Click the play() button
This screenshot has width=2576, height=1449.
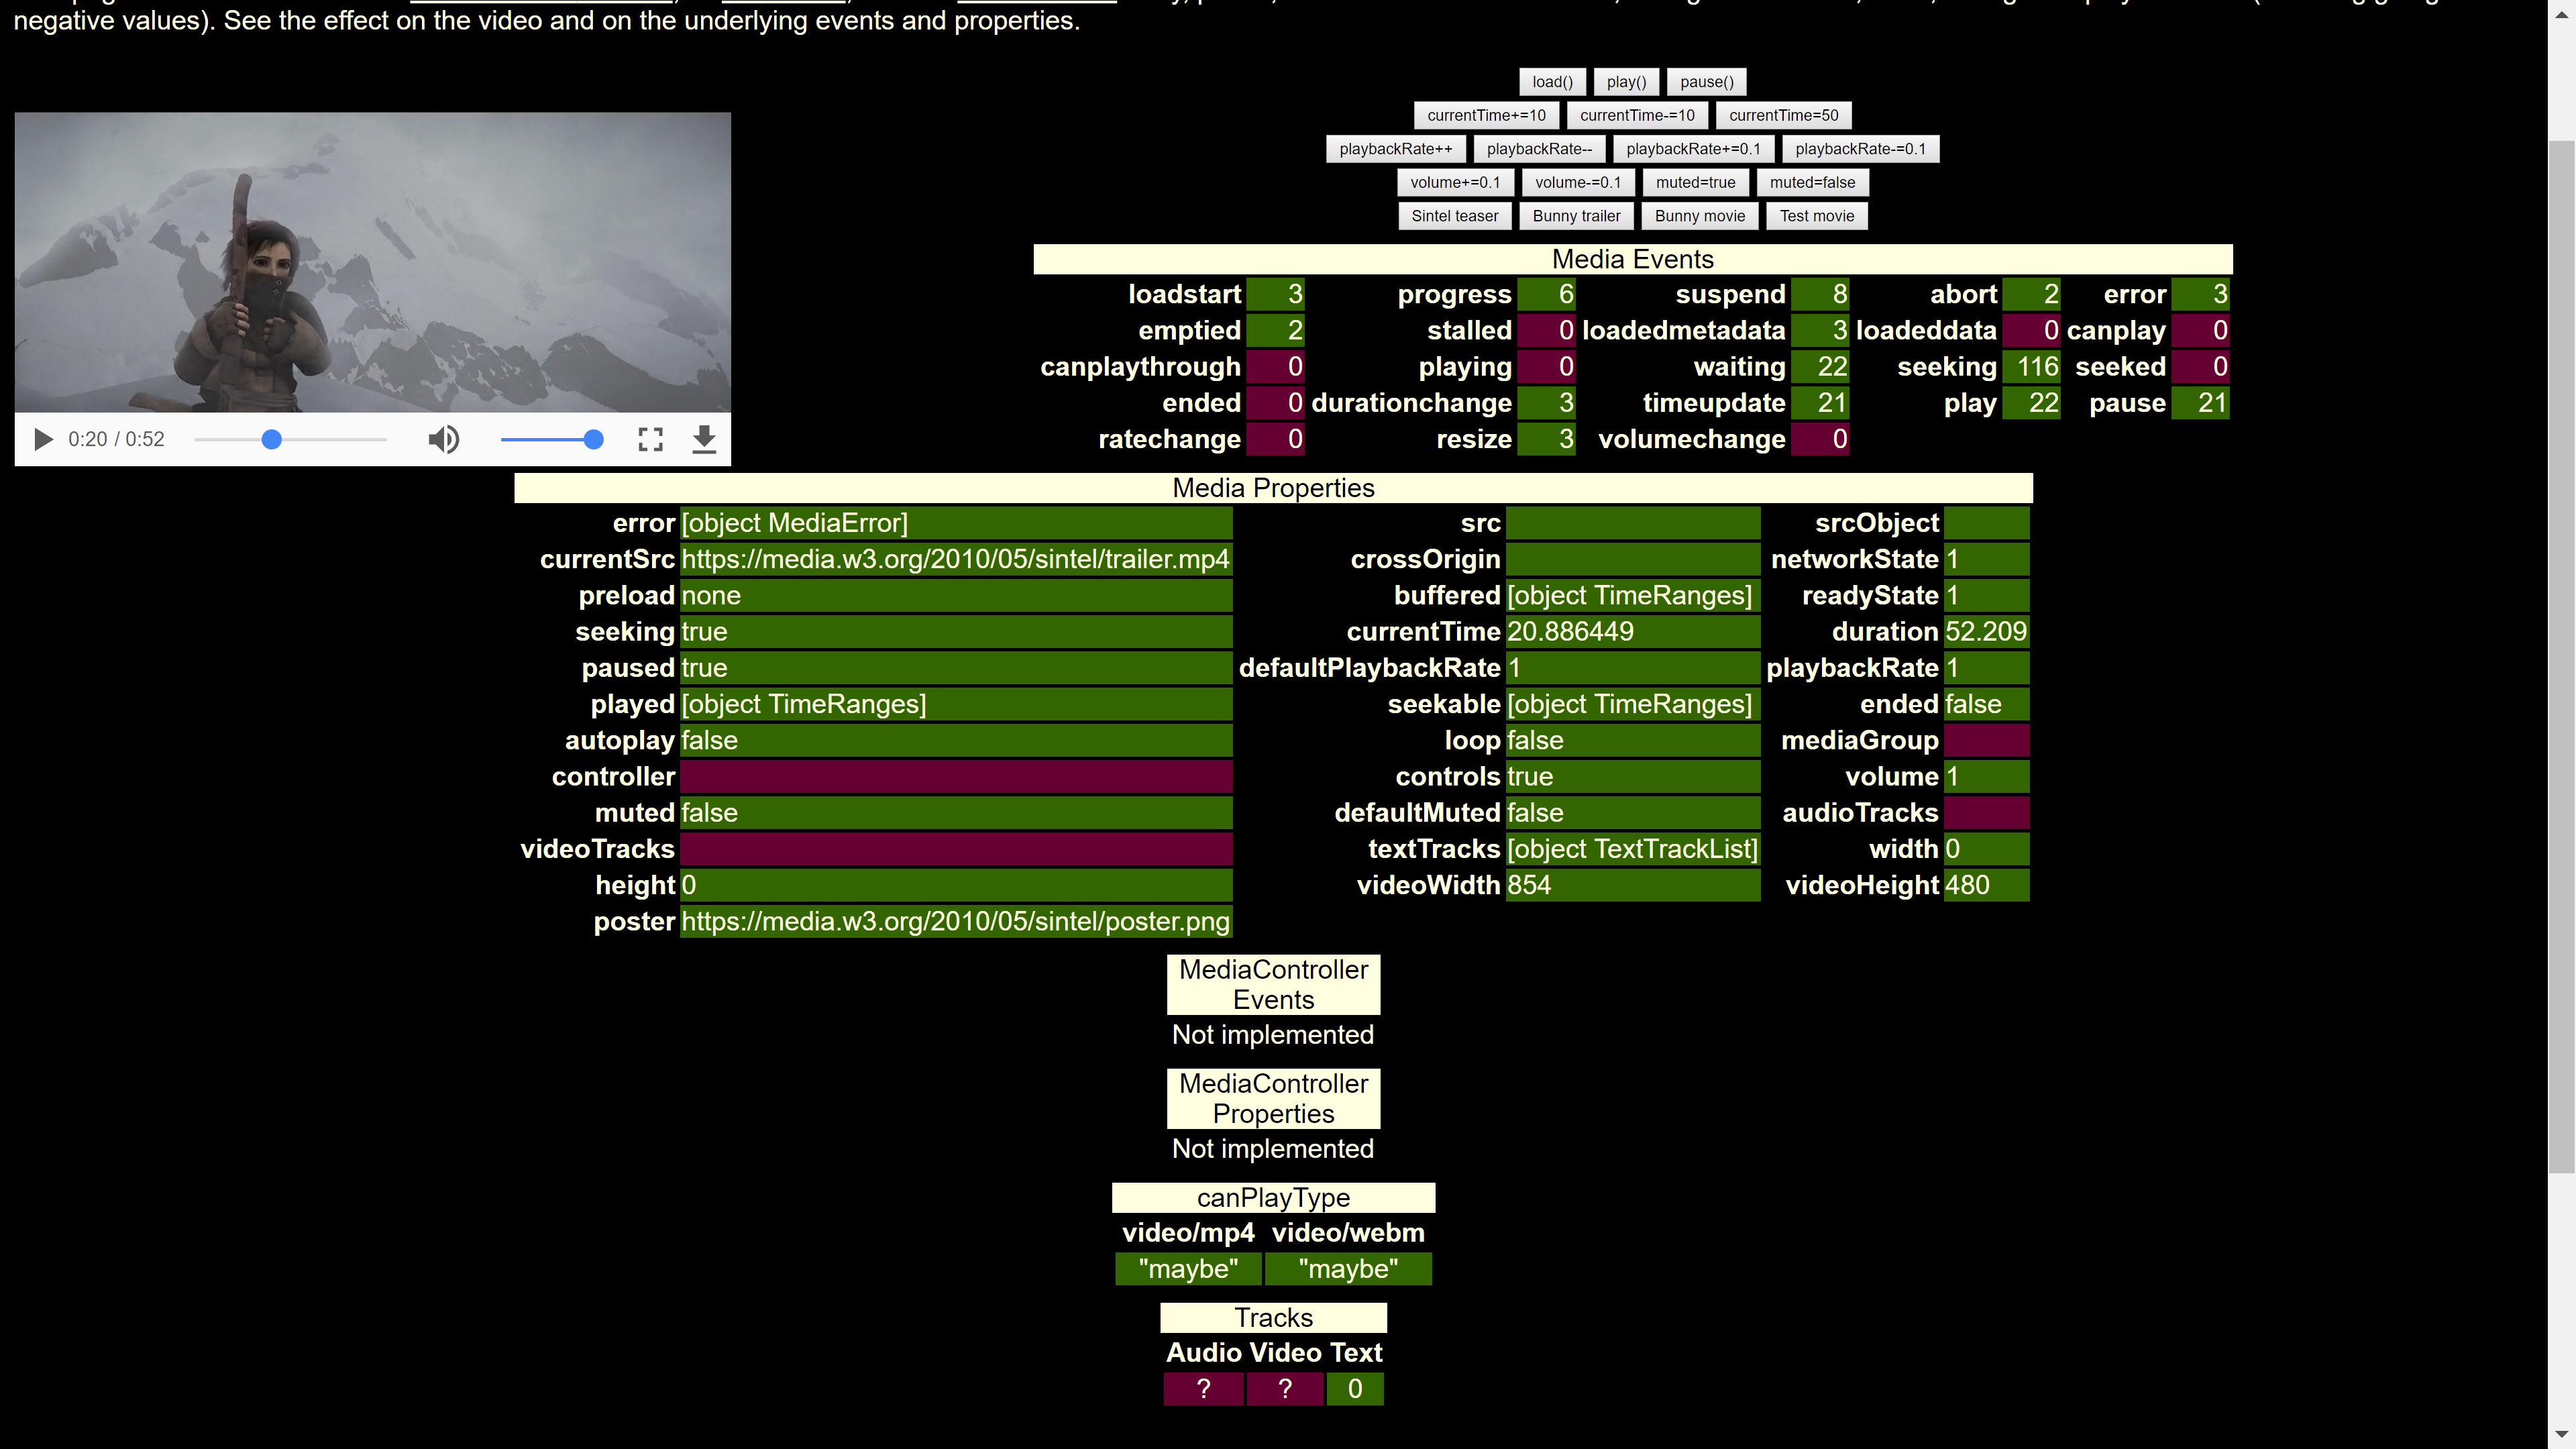pyautogui.click(x=1626, y=82)
